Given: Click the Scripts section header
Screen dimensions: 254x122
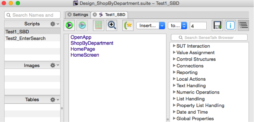Looking at the screenshot, I should [32, 24].
